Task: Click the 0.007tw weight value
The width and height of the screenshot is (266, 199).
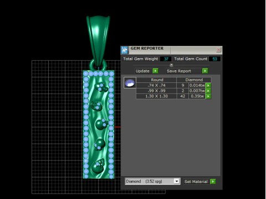Action: 197,91
